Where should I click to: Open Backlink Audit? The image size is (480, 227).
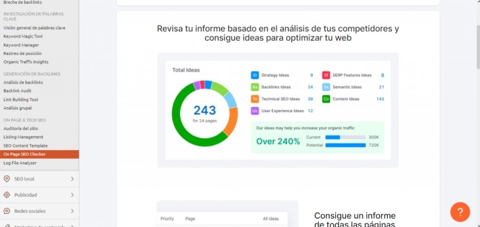pyautogui.click(x=17, y=91)
